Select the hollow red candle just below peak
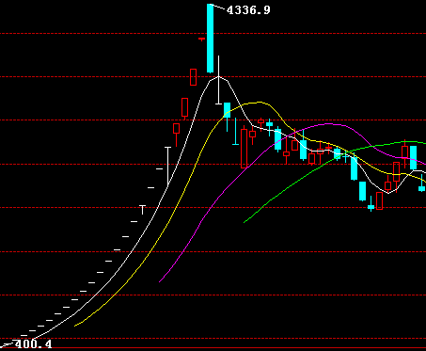The image size is (426, 351). click(194, 77)
